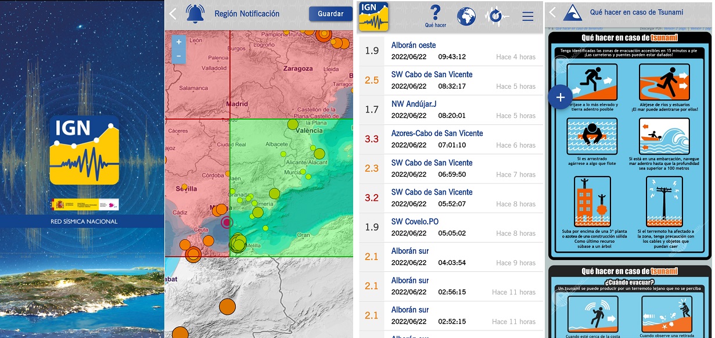715x338 pixels.
Task: Open the SW Cabo de San Vicente 08:32:17 event
Action: [x=451, y=80]
